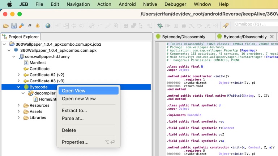Switch to first Bytecode/Disassembly tab
Viewport: 278px width, 156px height.
184,37
